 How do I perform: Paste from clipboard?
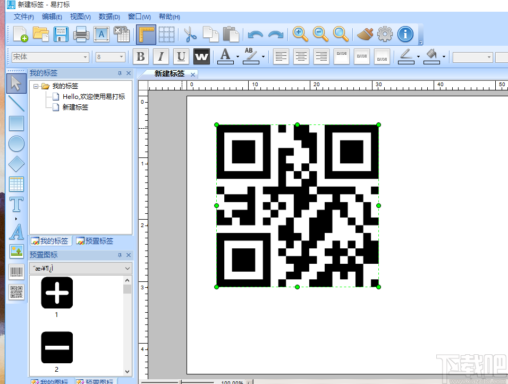[231, 34]
